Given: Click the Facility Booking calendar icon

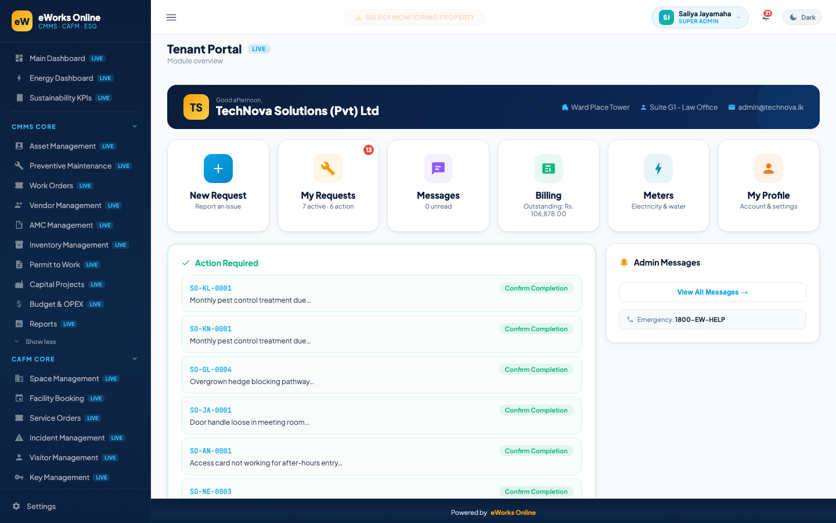Looking at the screenshot, I should coord(19,398).
